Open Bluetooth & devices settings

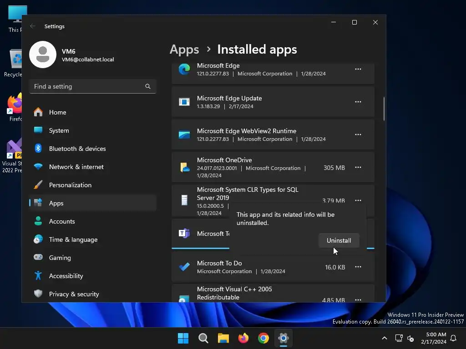point(93,149)
